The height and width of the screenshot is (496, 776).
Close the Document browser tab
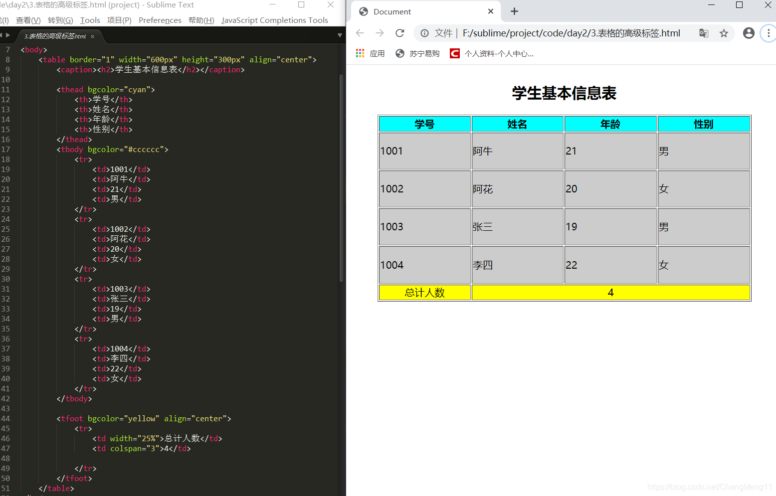click(491, 11)
